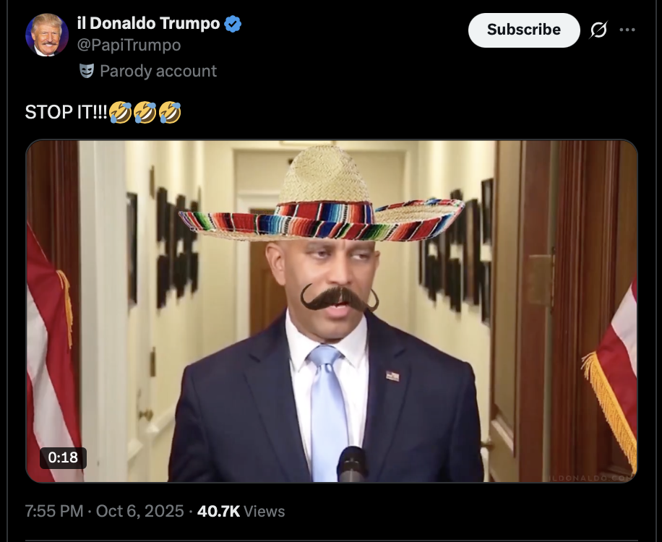Viewport: 662px width, 542px height.
Task: Click the first laughing emoji
Action: 120,112
